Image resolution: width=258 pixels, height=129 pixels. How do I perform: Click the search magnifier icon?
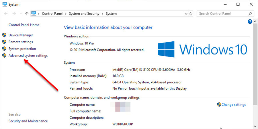tap(250, 14)
